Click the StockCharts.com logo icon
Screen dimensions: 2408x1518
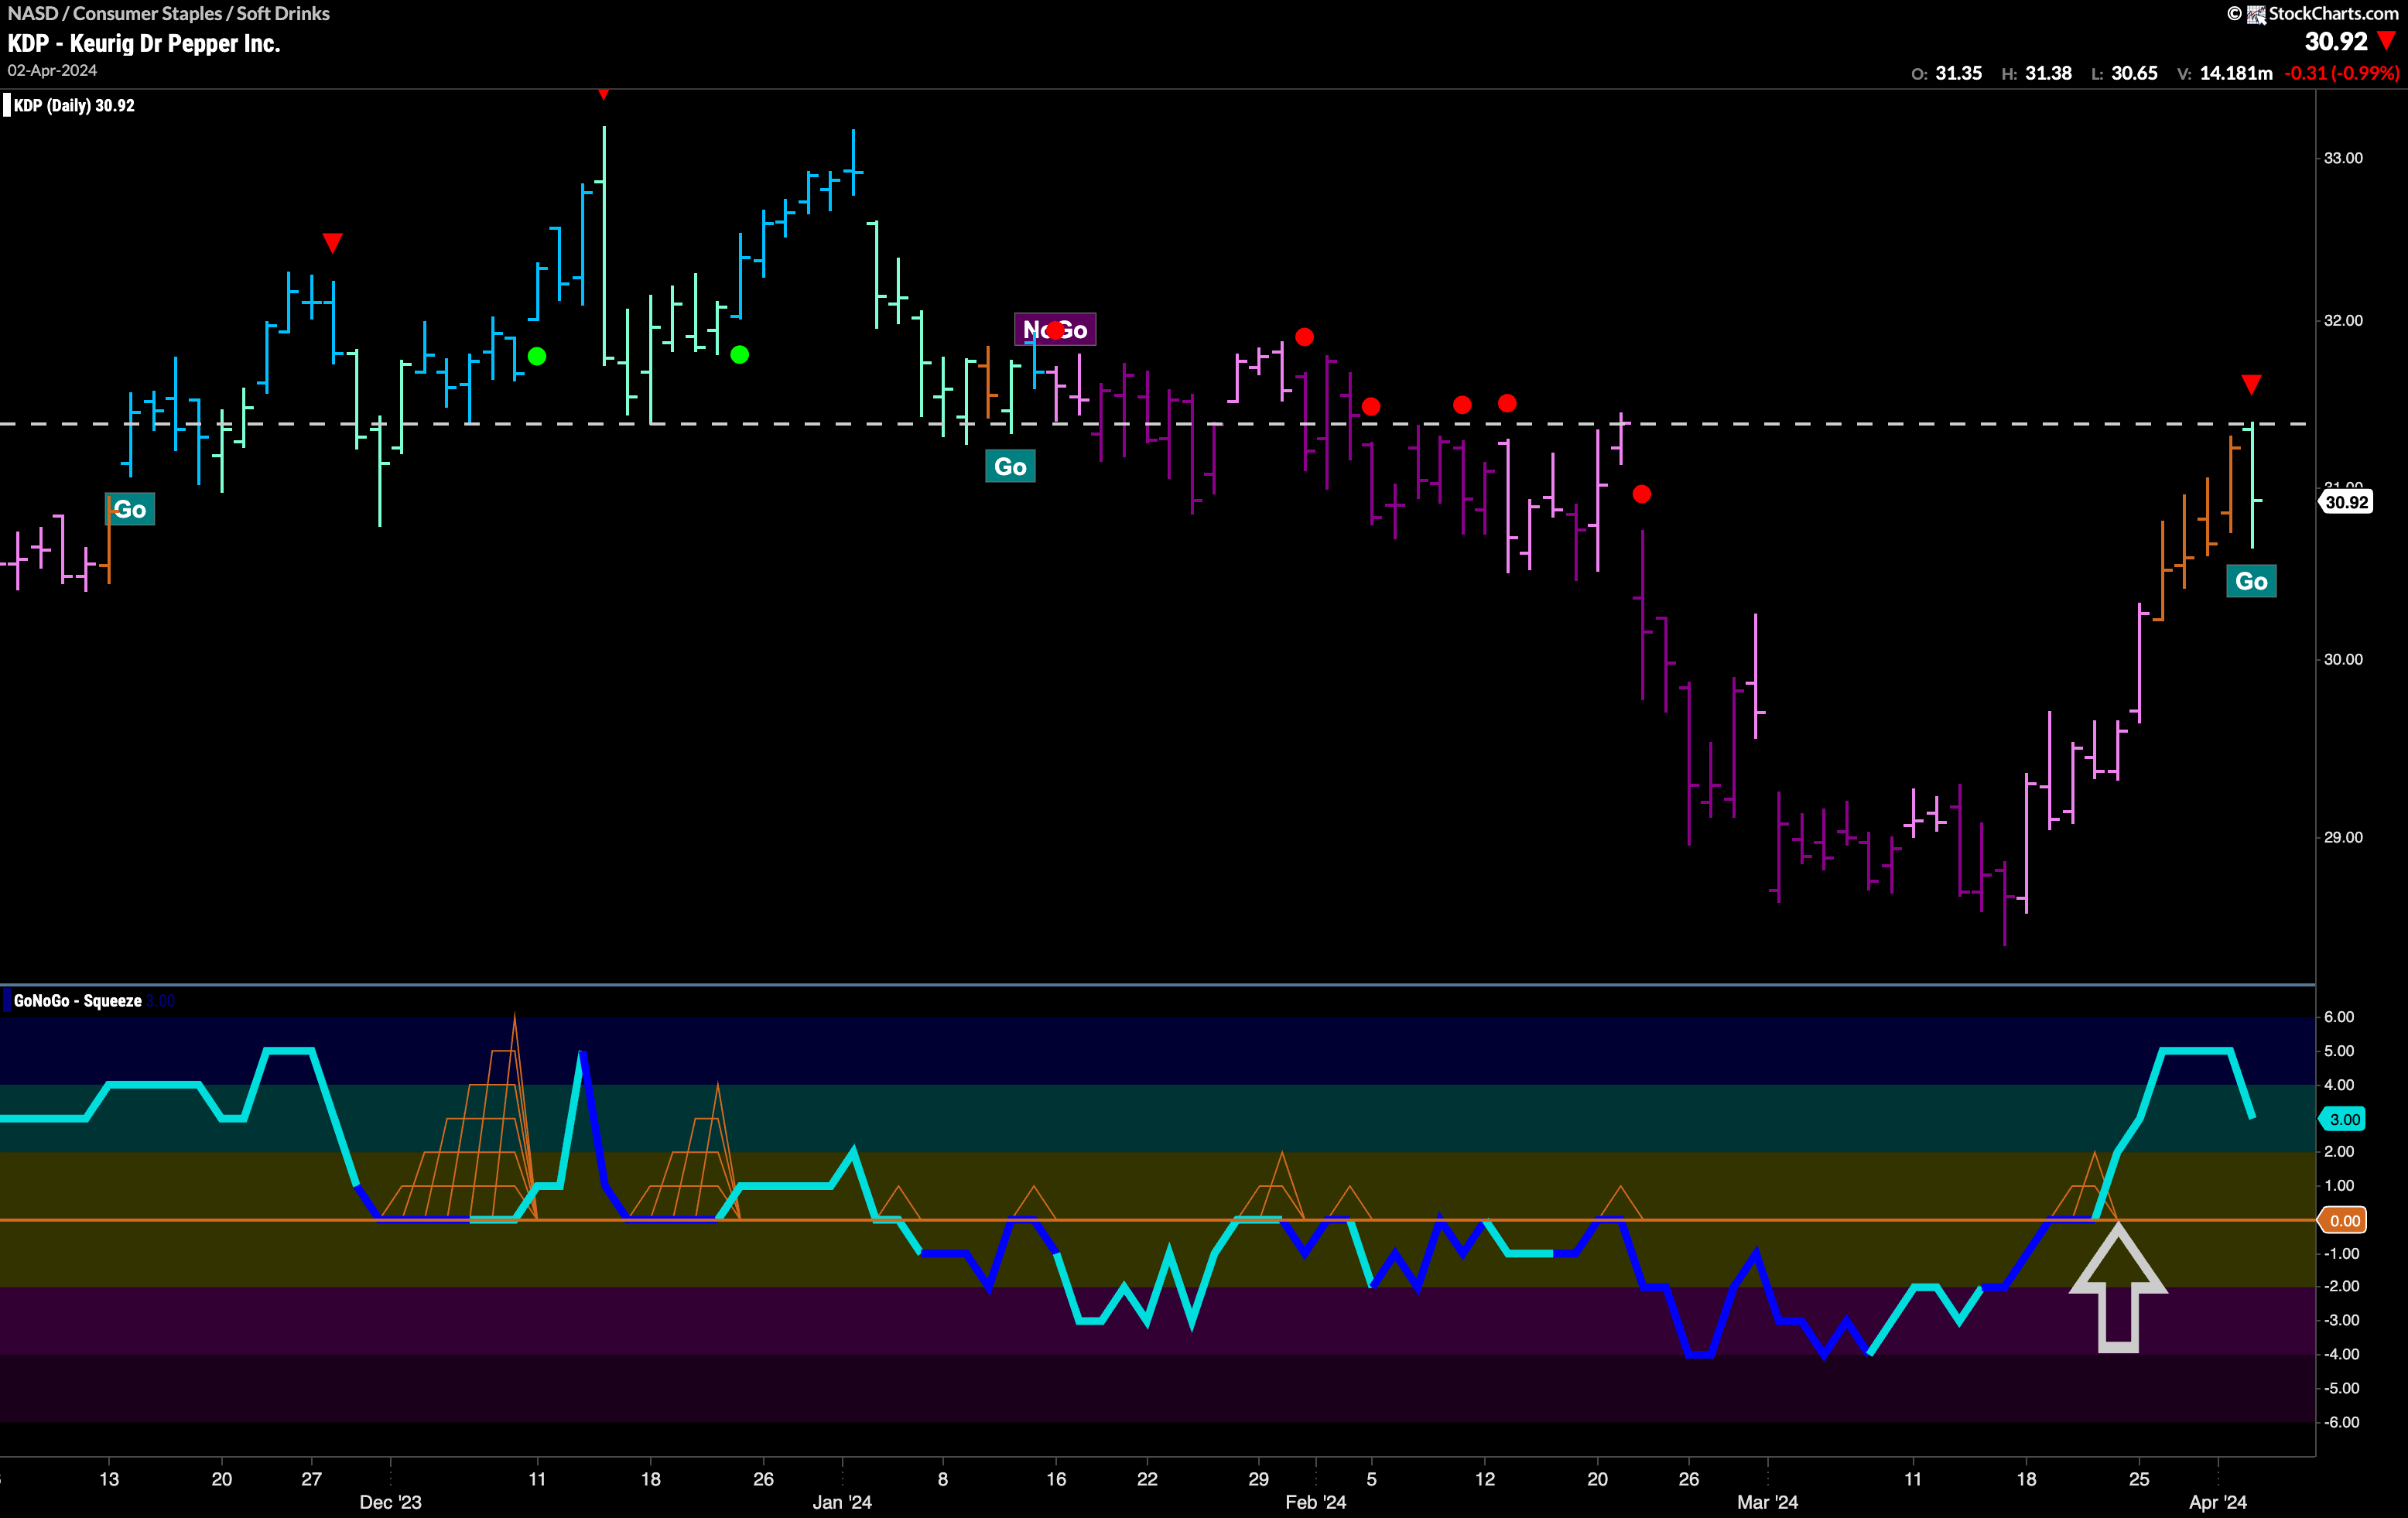[x=2256, y=14]
